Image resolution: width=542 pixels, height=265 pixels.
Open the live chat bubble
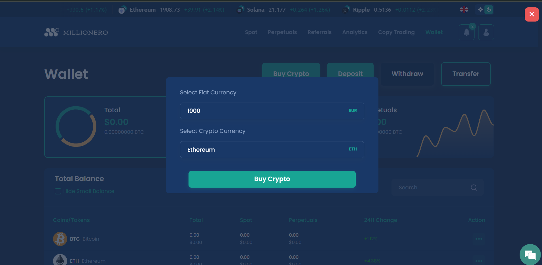click(x=530, y=255)
